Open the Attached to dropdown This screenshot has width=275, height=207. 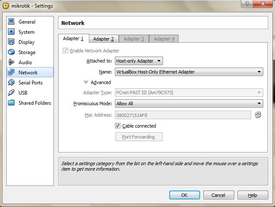139,61
